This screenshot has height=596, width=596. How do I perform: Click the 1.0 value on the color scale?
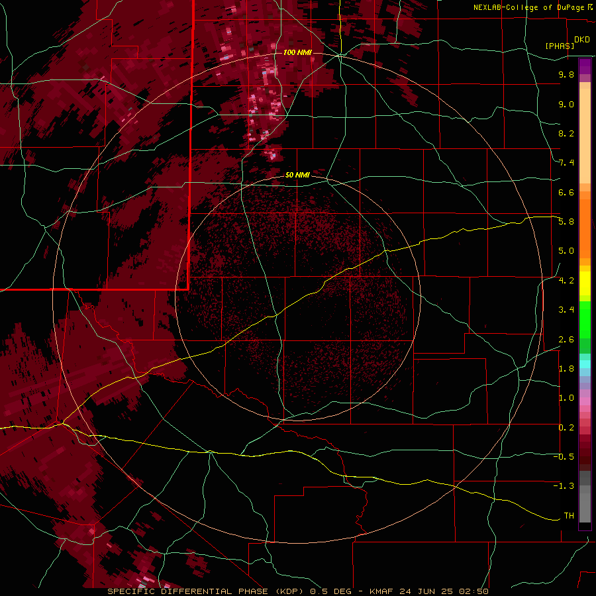566,398
